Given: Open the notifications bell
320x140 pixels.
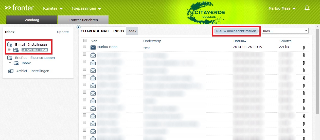Looking at the screenshot, I should point(307,8).
